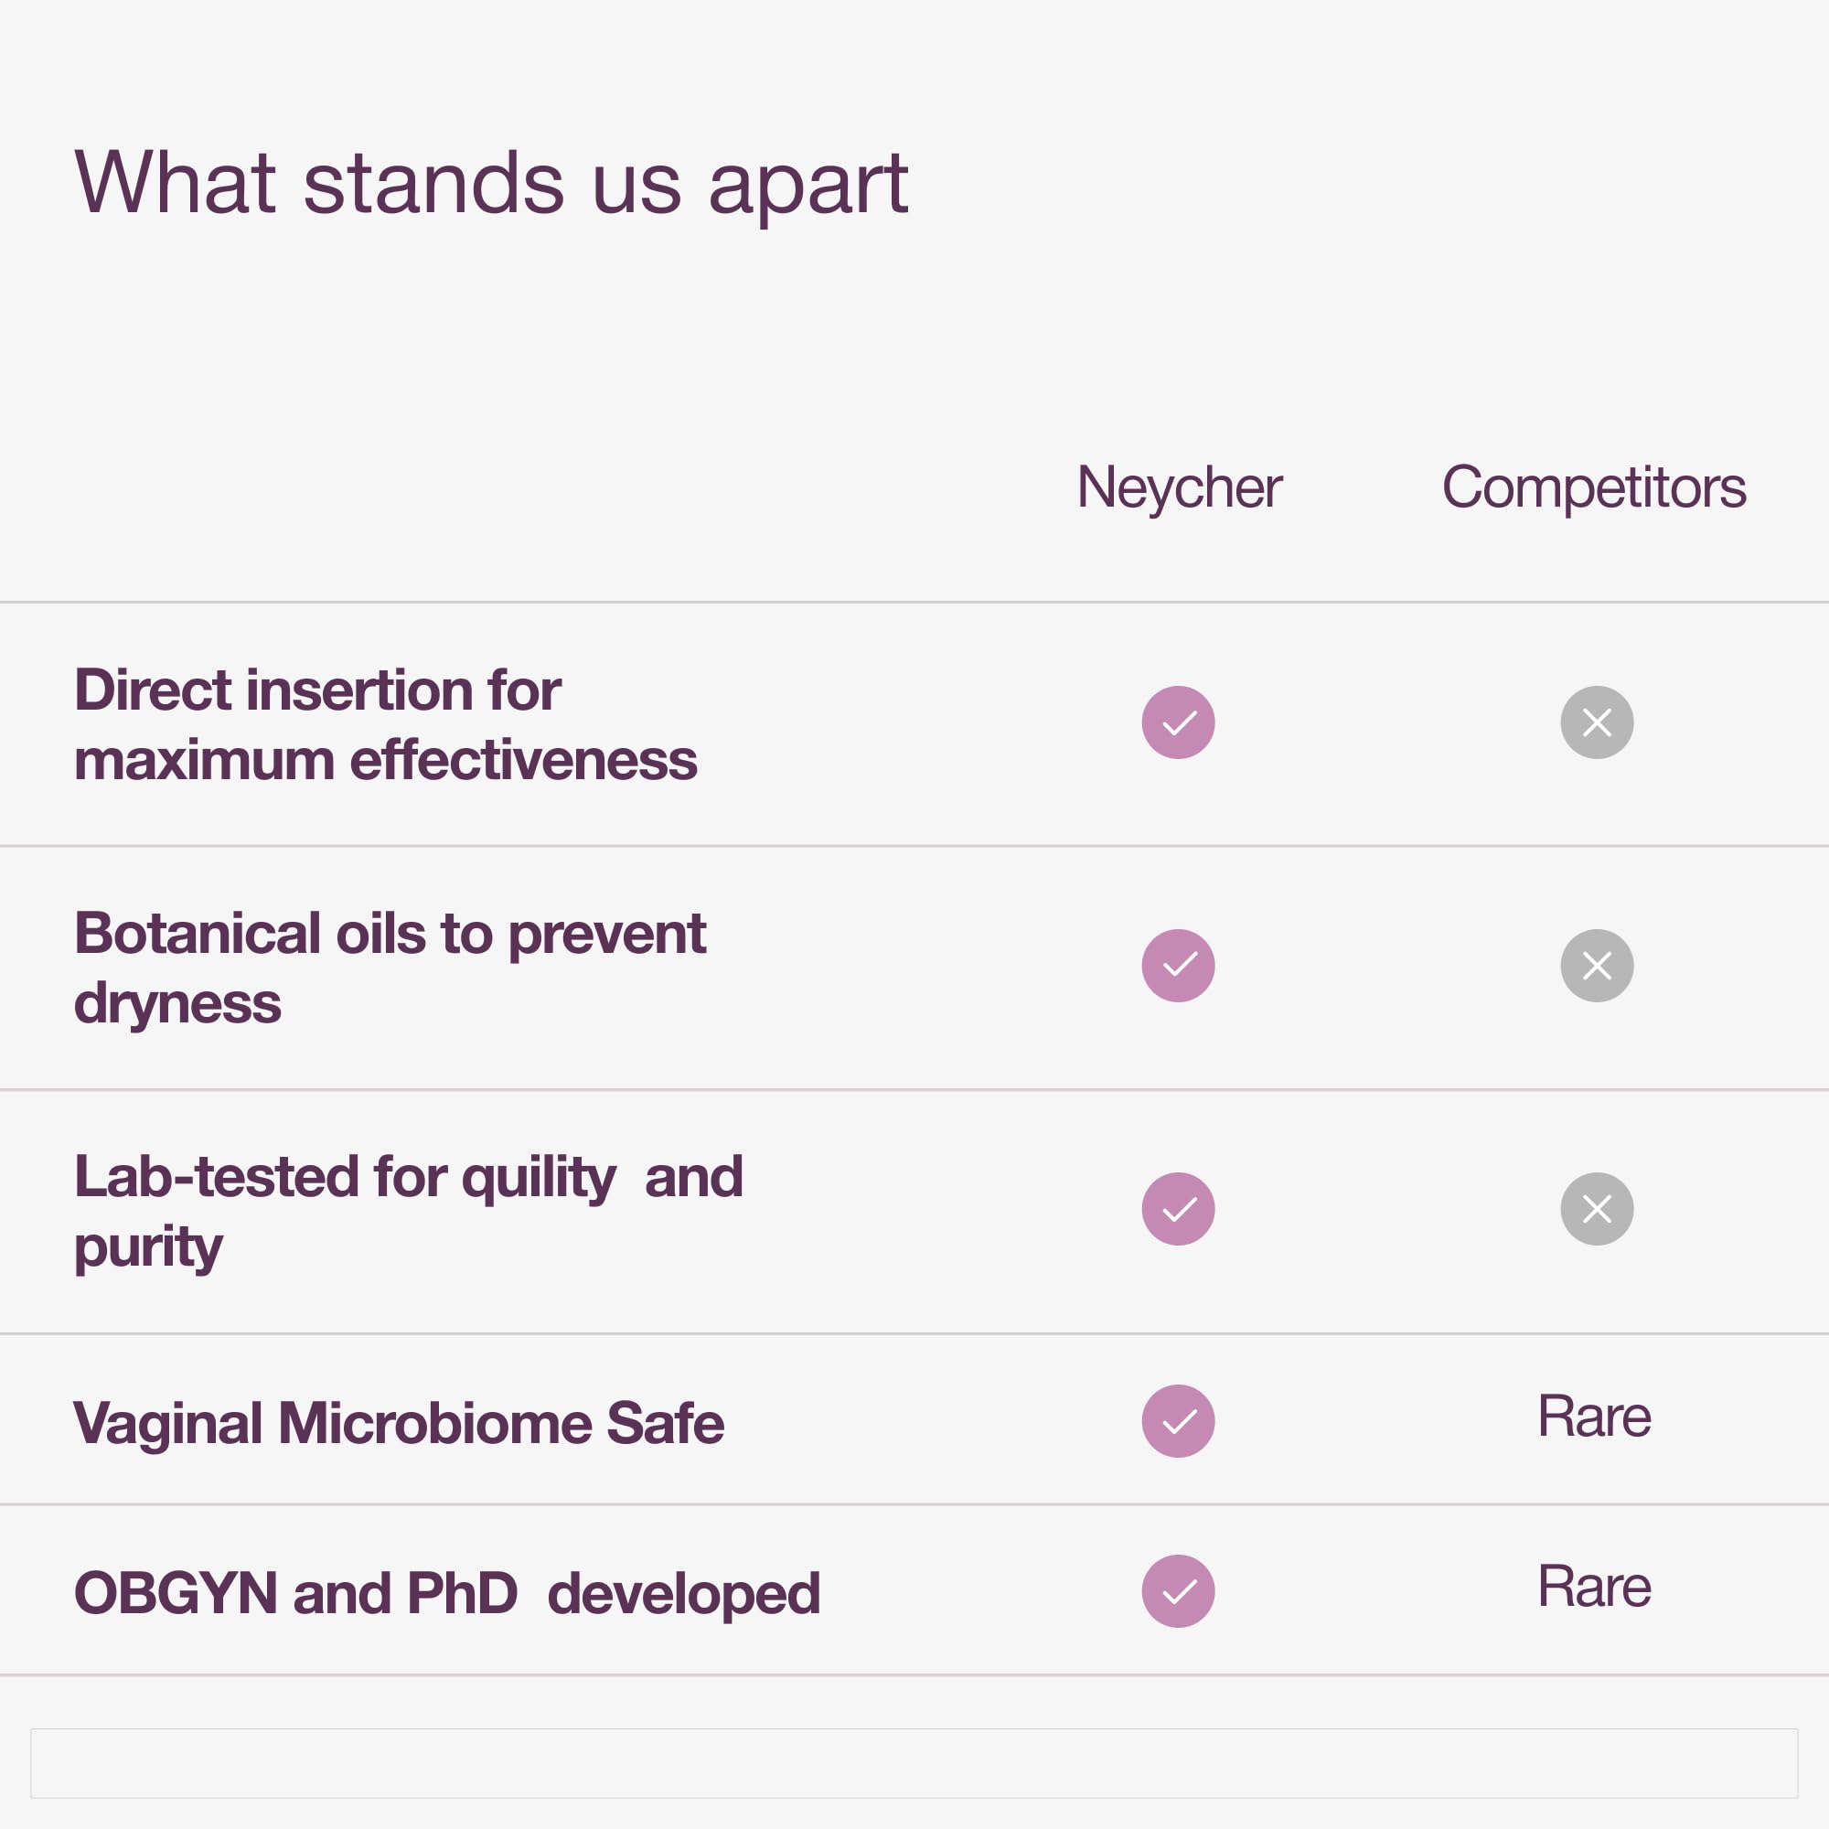Click Neycher checkmark for Direct insertion row
Viewport: 1829px width, 1829px height.
(1178, 722)
